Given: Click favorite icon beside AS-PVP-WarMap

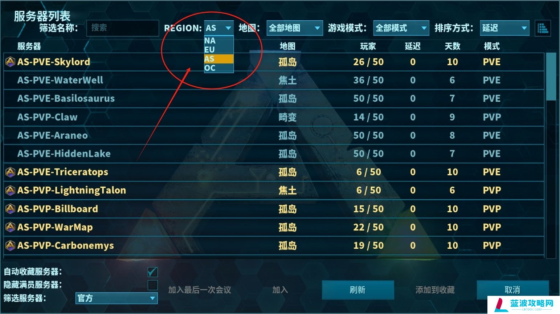Looking at the screenshot, I should (10, 227).
